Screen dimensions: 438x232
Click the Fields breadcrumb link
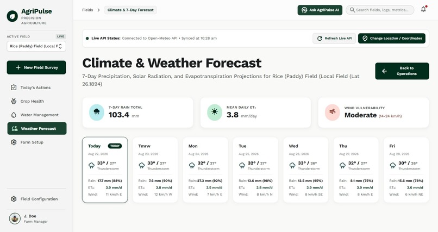click(x=87, y=10)
